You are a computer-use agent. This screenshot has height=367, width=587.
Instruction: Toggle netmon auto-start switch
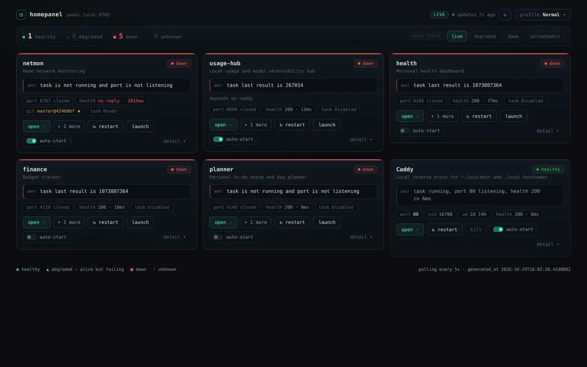pyautogui.click(x=31, y=141)
